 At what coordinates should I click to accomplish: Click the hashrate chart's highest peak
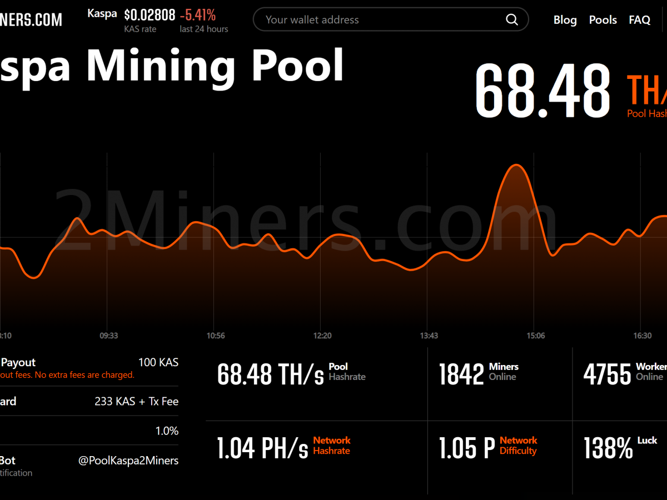point(516,166)
